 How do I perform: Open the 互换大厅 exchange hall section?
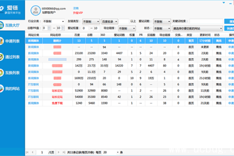click(x=12, y=25)
